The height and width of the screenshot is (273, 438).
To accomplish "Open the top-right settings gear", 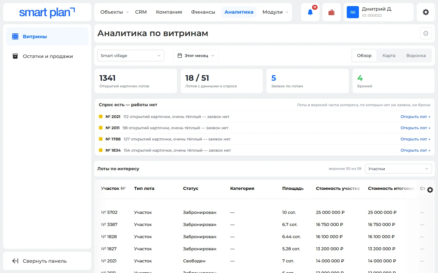I will pos(426,12).
